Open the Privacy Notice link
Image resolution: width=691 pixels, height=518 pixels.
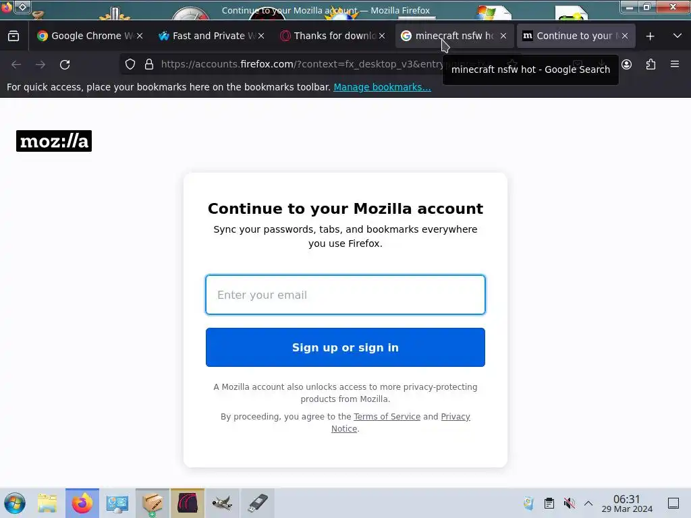455,417
